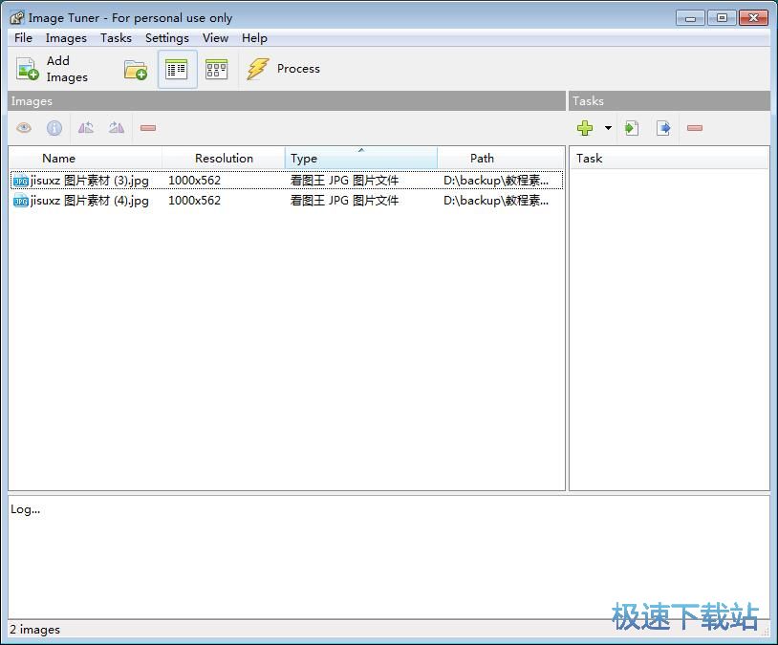The height and width of the screenshot is (645, 778).
Task: Open the Help menu
Action: [254, 38]
